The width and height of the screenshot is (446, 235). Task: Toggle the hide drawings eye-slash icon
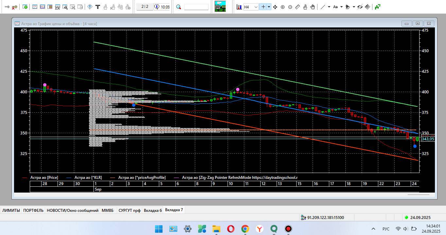pos(360,7)
